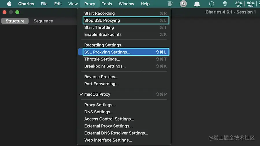Open External Proxy Settings
The width and height of the screenshot is (260, 146).
[124, 126]
